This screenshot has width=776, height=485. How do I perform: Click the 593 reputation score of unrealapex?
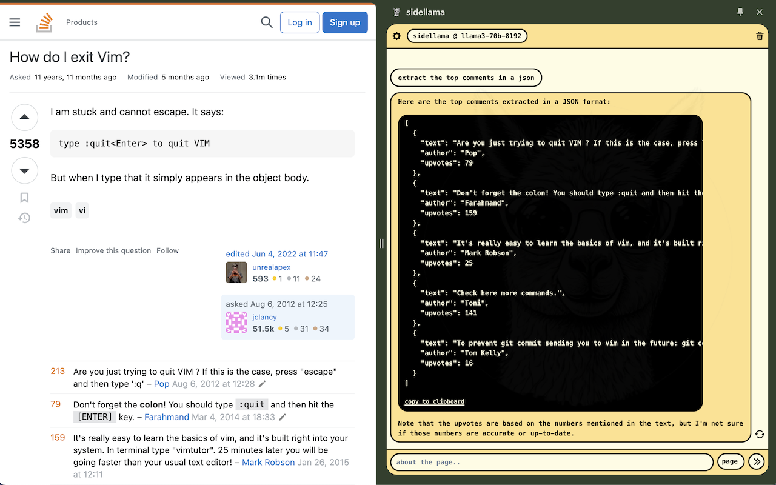click(x=261, y=279)
